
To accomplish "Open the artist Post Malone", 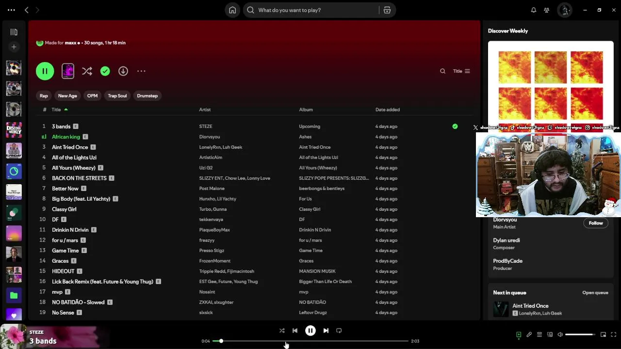I will coord(212,189).
